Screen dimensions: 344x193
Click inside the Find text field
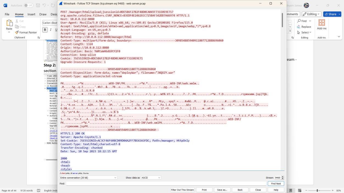point(166,184)
